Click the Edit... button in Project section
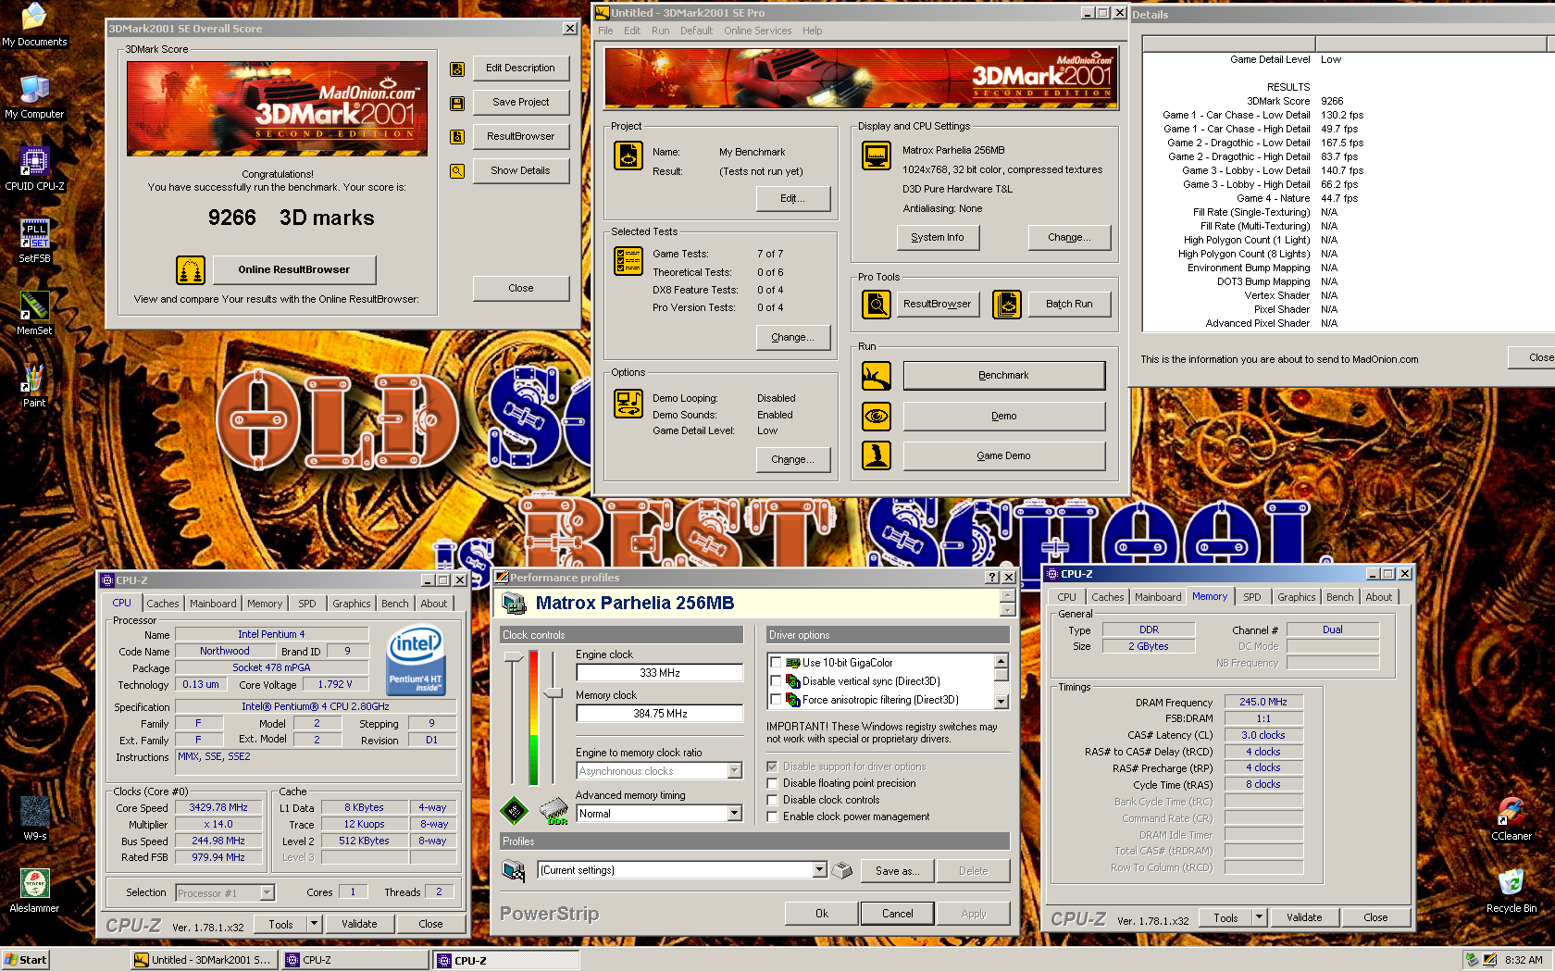This screenshot has height=972, width=1555. click(792, 199)
